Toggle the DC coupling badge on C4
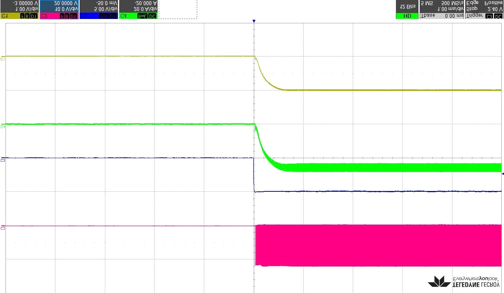The width and height of the screenshot is (504, 293). point(152,16)
